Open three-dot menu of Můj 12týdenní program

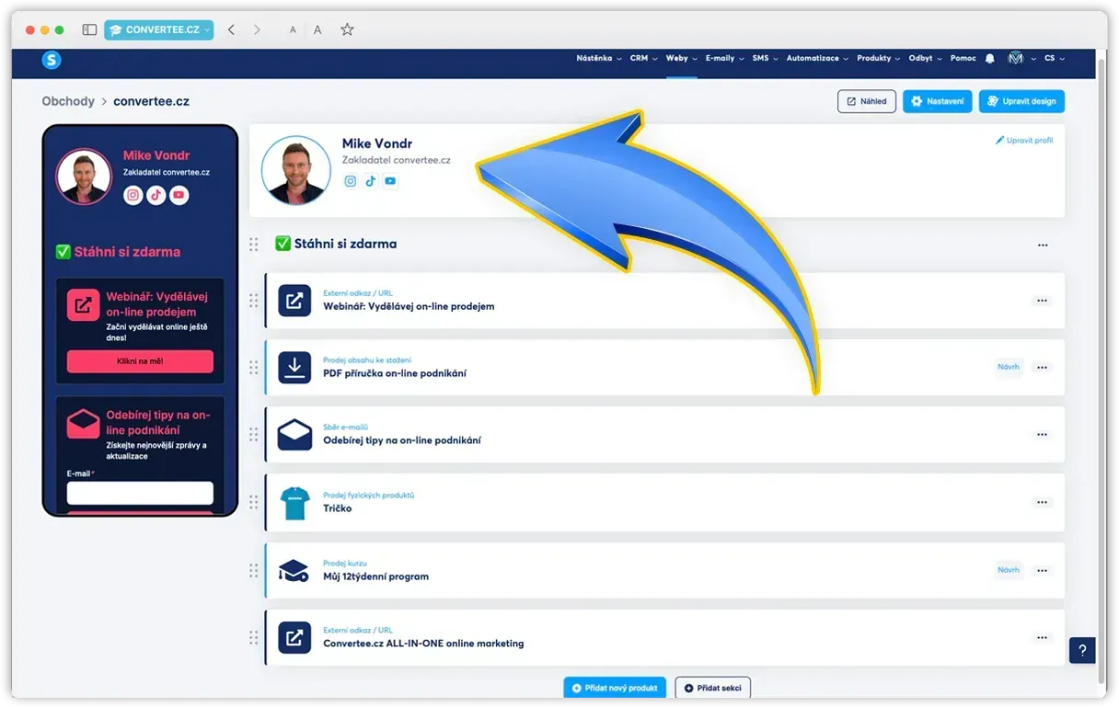click(x=1042, y=571)
